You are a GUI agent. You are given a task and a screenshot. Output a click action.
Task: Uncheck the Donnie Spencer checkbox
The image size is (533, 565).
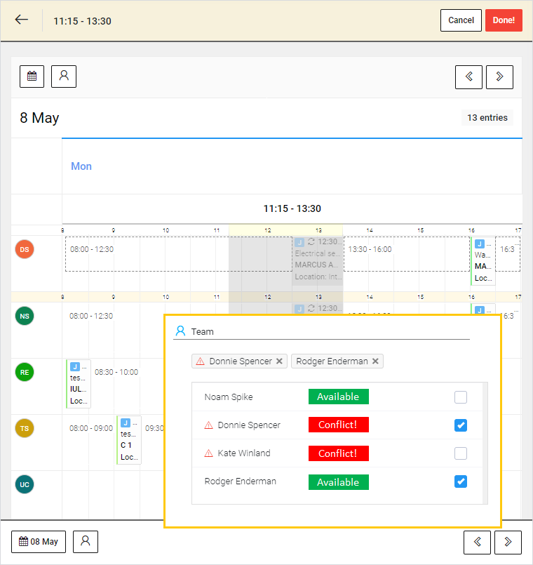pyautogui.click(x=460, y=425)
